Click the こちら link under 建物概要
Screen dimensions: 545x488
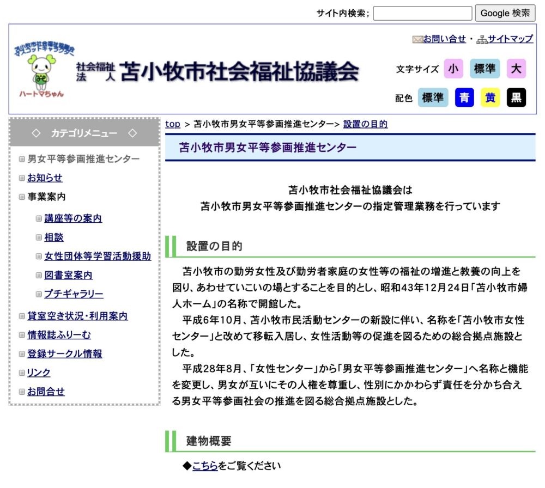pos(205,466)
